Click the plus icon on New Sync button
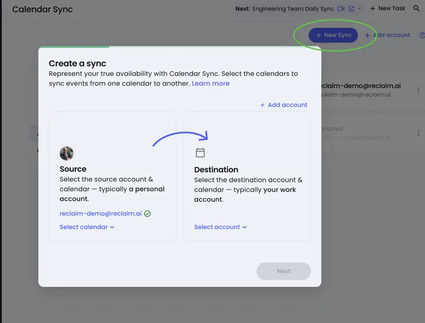425x323 pixels. tap(319, 35)
